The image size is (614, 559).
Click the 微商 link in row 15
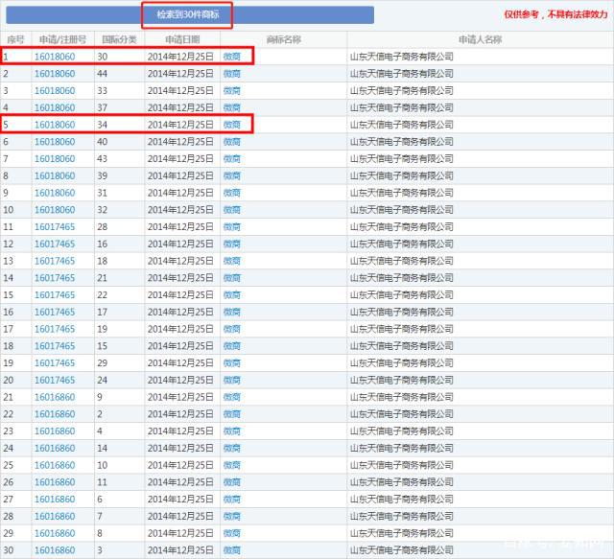pos(232,295)
